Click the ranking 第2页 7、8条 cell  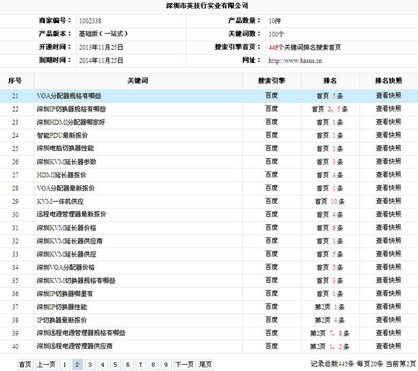pyautogui.click(x=330, y=333)
